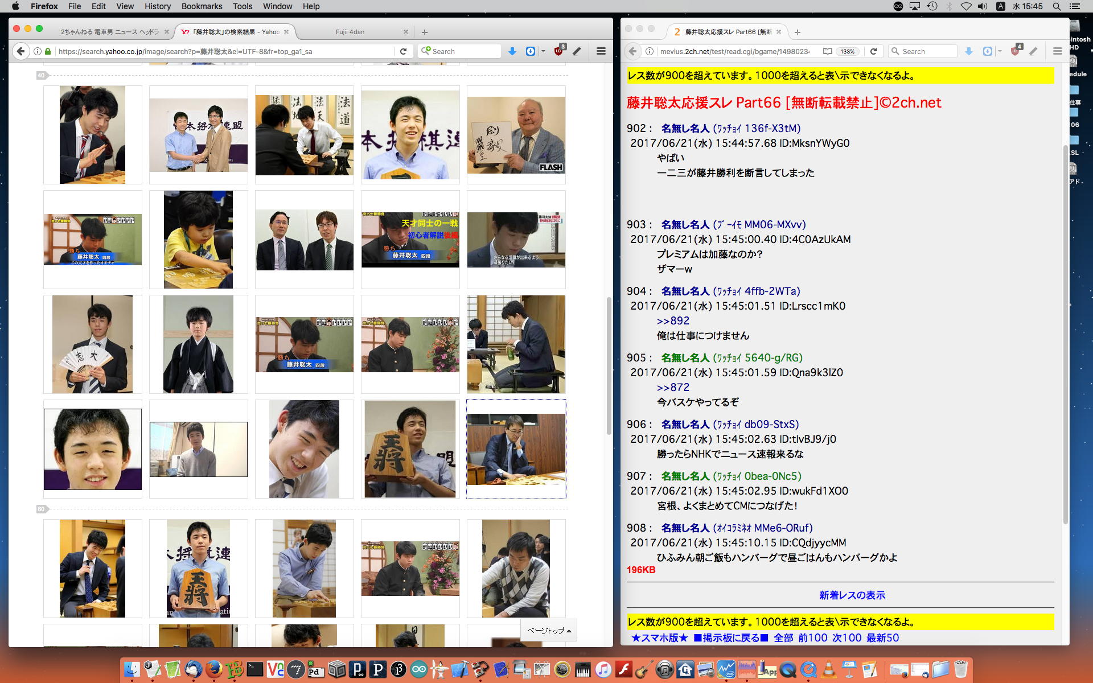
Task: Open the uBlock Origin icon showing 3
Action: 558,51
